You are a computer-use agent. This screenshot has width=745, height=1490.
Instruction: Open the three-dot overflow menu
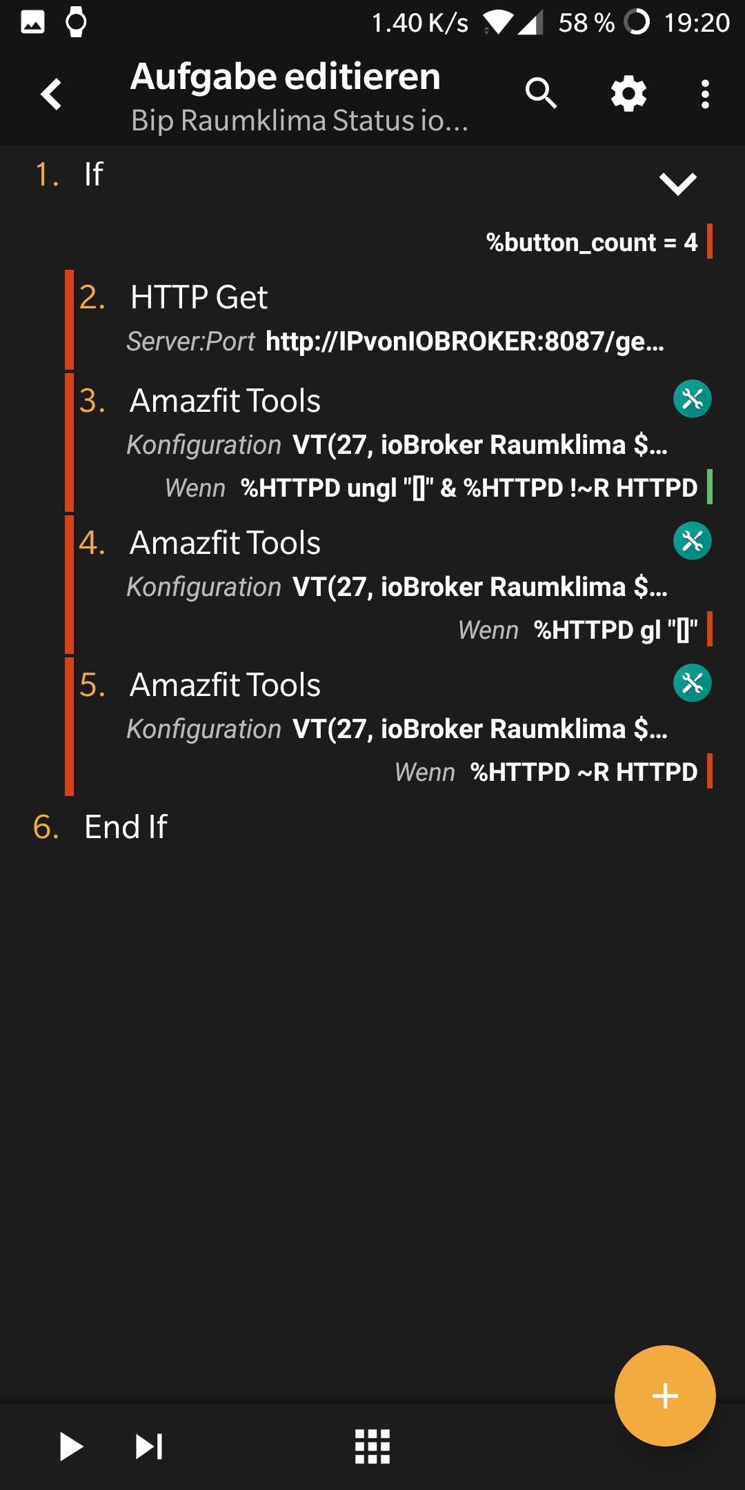(x=704, y=95)
